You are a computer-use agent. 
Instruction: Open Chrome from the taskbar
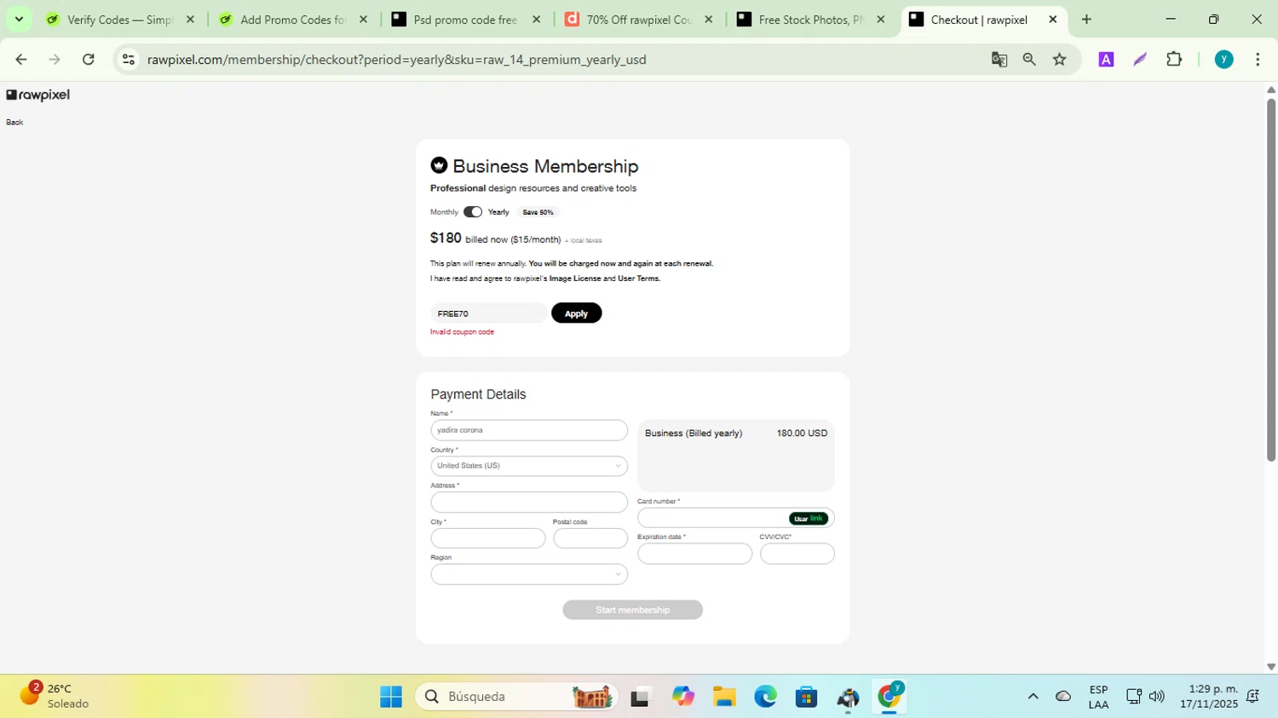click(889, 697)
